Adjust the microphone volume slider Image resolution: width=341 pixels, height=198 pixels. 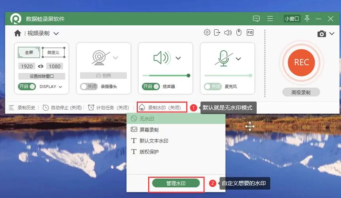[x=228, y=76]
